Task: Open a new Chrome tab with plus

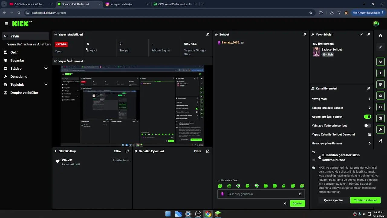Action: pos(203,4)
